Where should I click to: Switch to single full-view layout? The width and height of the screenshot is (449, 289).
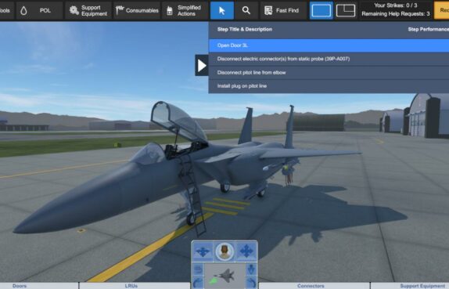click(321, 10)
